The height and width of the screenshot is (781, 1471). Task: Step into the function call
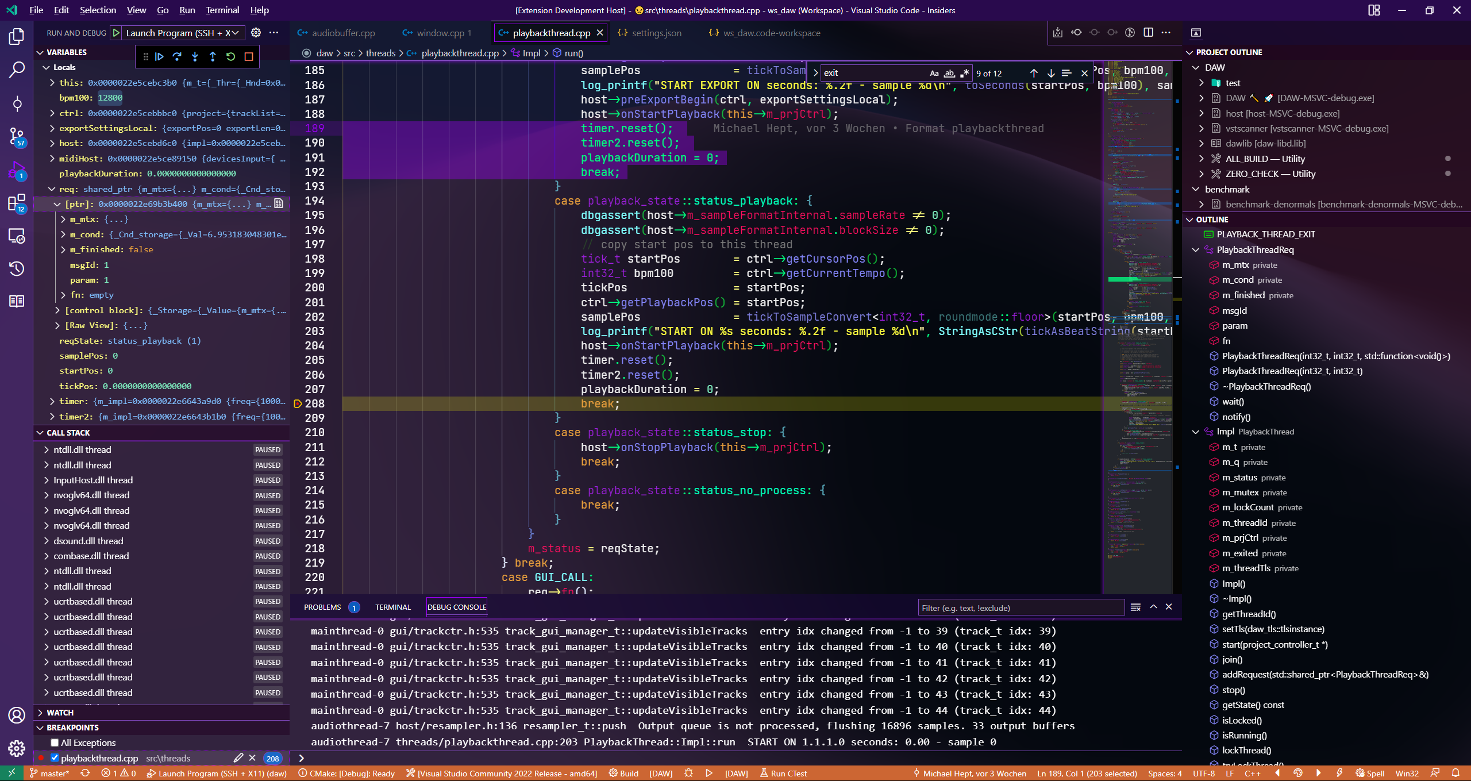click(x=195, y=57)
